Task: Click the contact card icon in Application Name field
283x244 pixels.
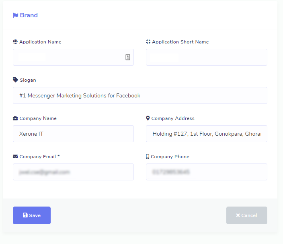Action: (128, 57)
